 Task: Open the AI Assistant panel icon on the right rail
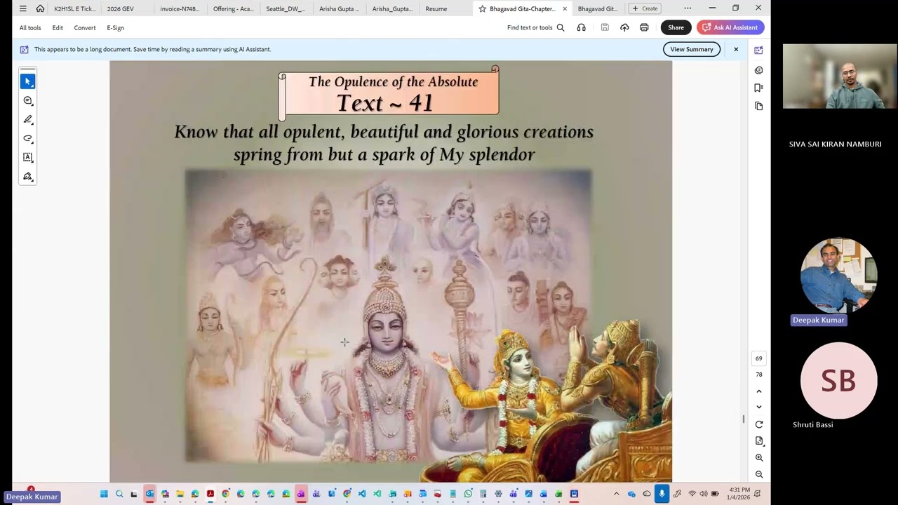(758, 50)
